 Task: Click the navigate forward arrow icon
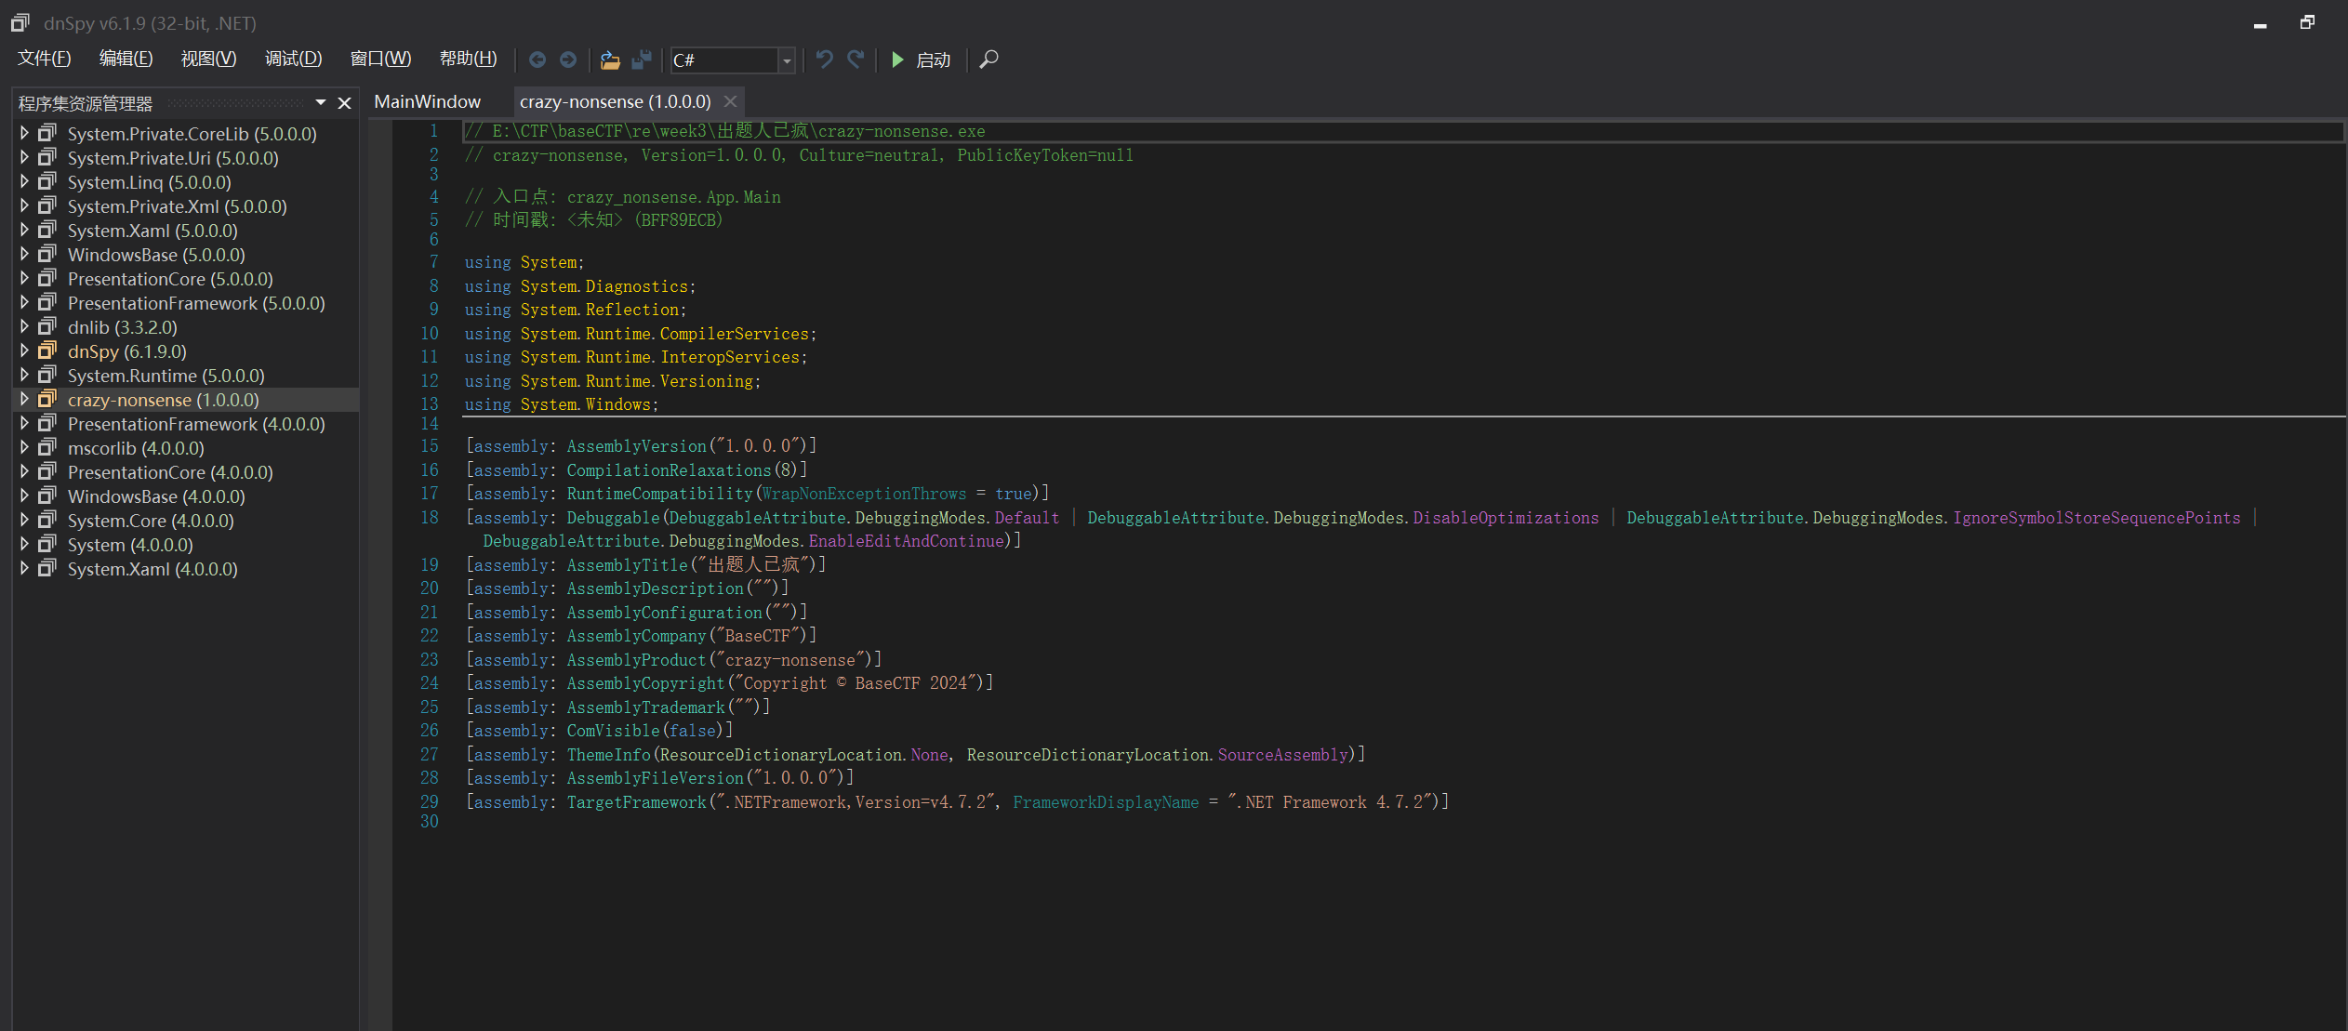(x=568, y=59)
